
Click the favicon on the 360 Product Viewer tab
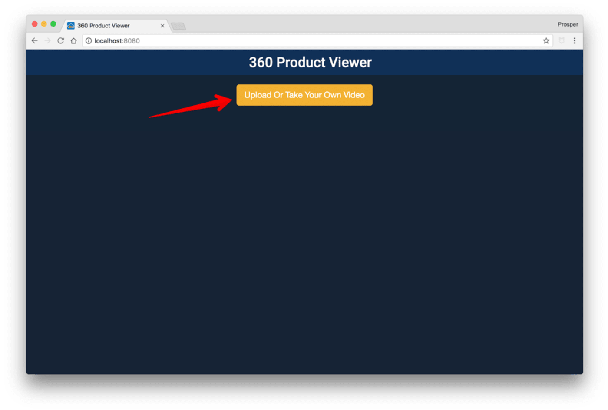coord(71,25)
